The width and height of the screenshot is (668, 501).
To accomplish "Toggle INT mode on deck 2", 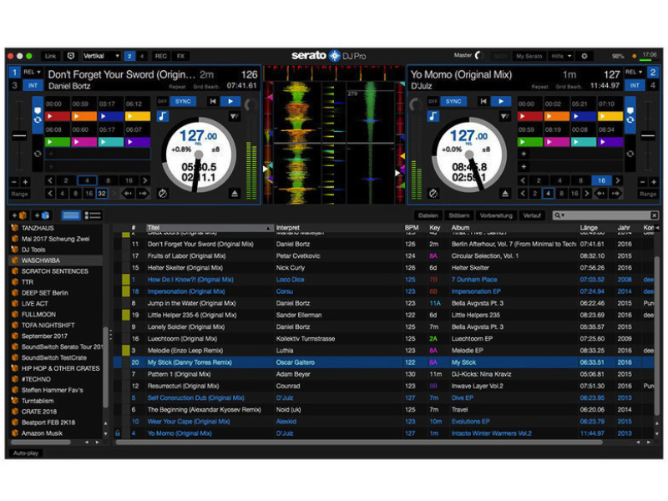I will tap(635, 86).
